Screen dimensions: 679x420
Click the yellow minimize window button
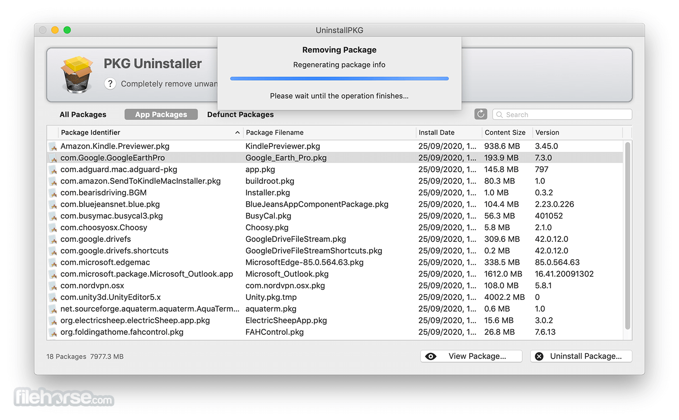tap(55, 30)
